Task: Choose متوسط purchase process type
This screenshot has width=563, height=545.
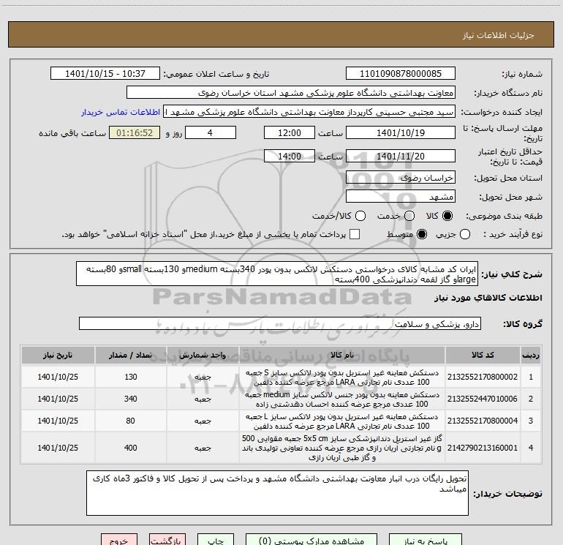Action: point(422,234)
